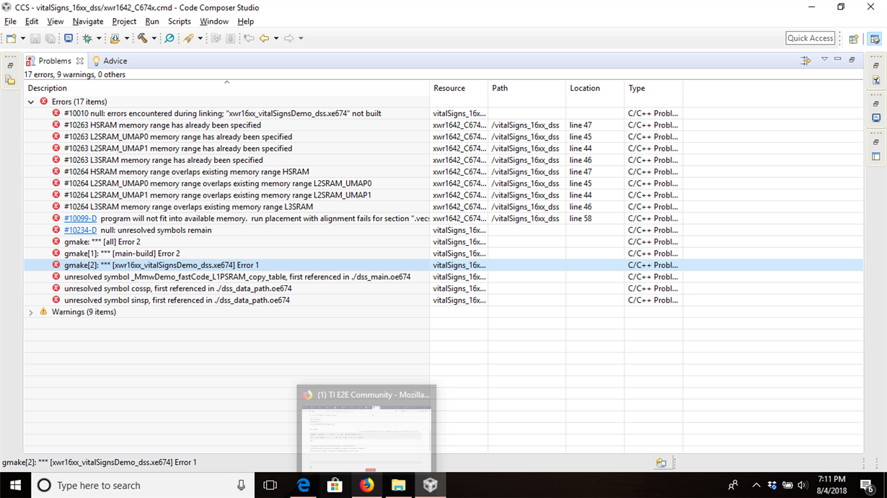
Task: Sort by the Resource column header
Action: (459, 88)
